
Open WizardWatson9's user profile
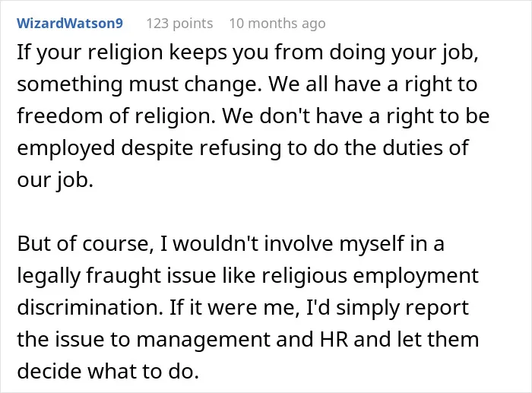pyautogui.click(x=70, y=23)
